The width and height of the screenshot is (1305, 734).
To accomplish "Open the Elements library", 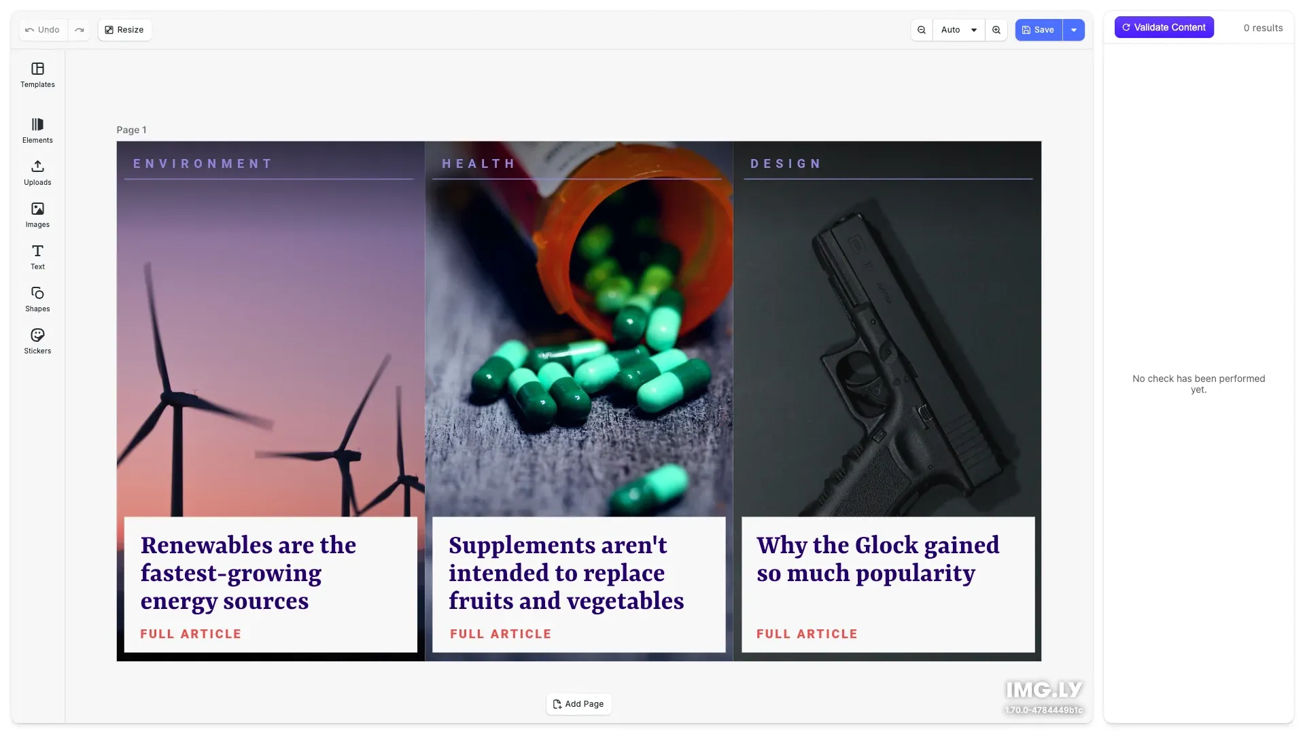I will (x=37, y=130).
